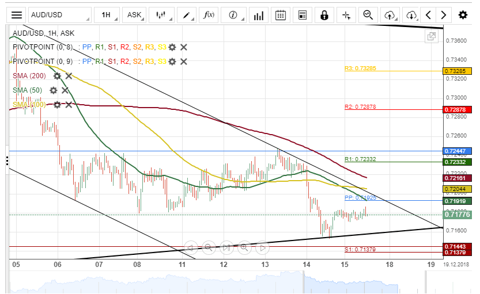
Task: Open settings for SMA (200) indicator
Action: point(57,76)
